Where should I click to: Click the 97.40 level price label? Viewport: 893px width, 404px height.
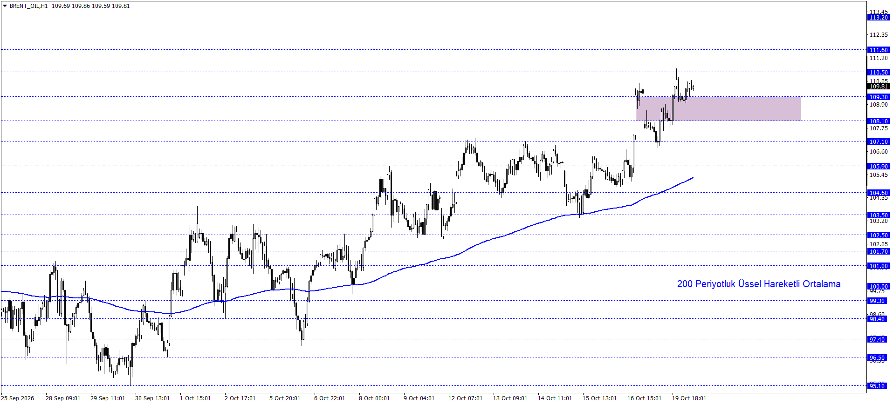click(x=877, y=340)
